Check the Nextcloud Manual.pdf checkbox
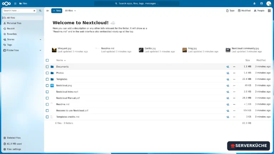The image size is (274, 154). 47,98
